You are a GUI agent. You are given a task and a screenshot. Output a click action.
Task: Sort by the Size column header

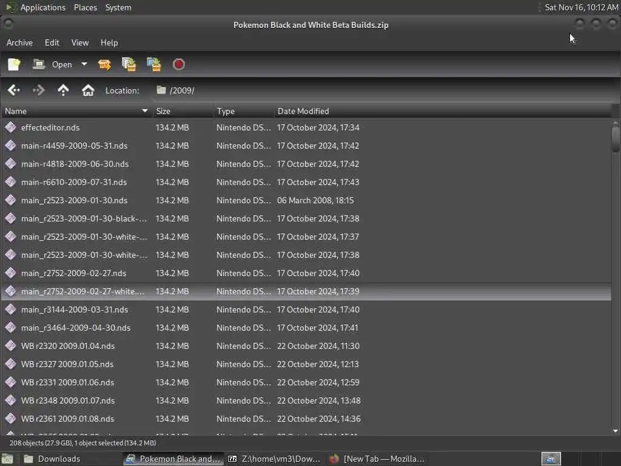tap(183, 111)
